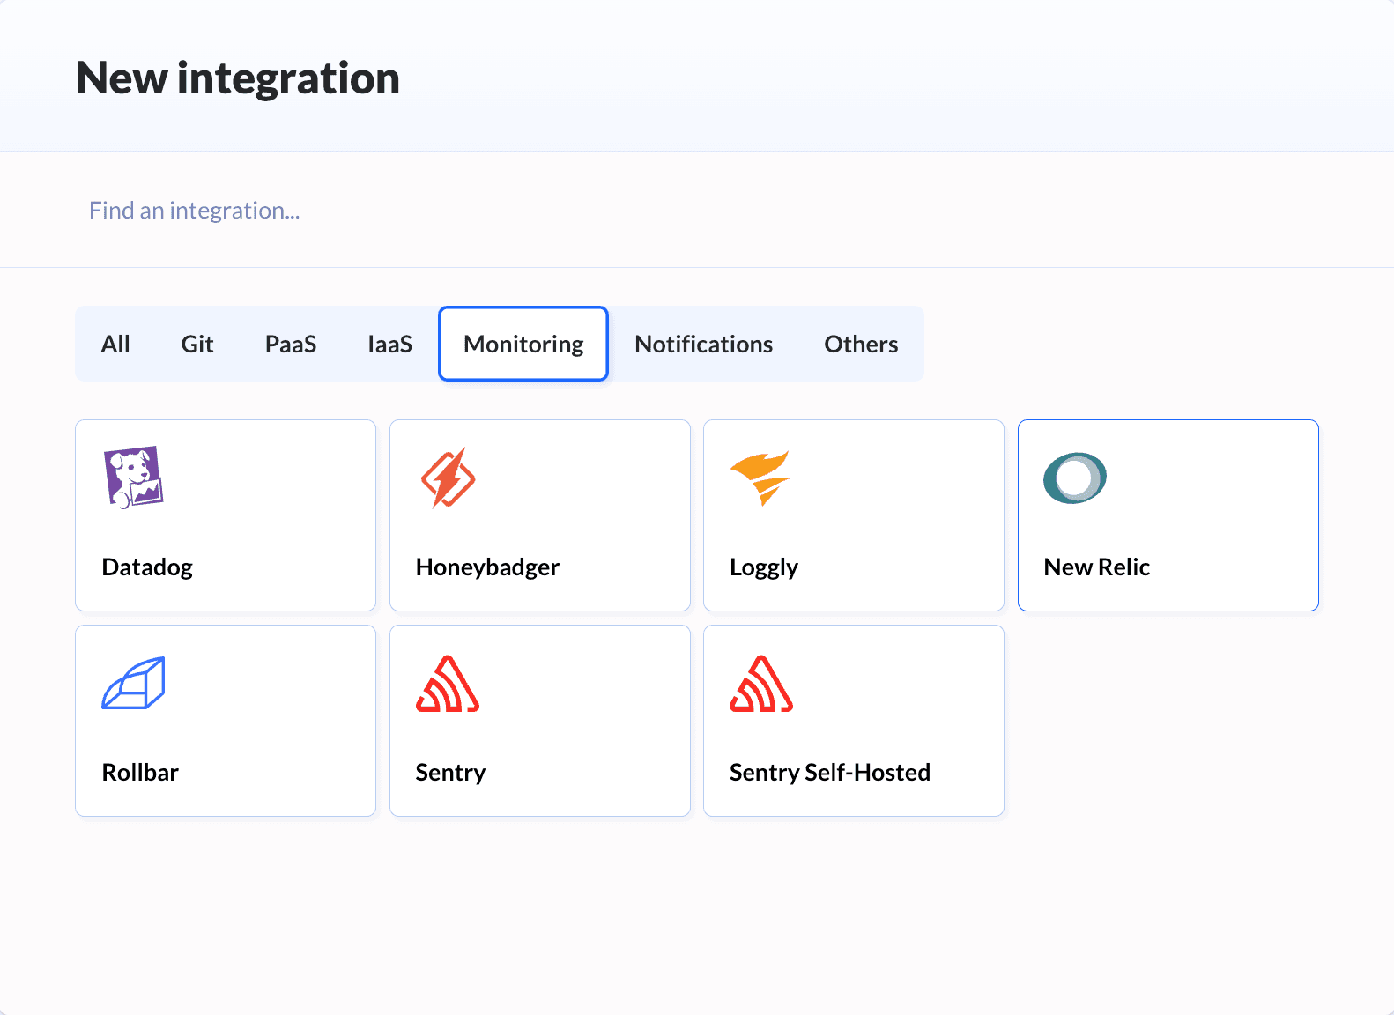Show IaaS integrations tab
Viewport: 1394px width, 1015px height.
(389, 344)
